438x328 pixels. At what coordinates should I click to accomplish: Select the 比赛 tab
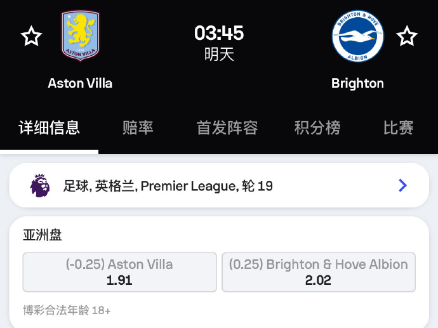pos(399,128)
